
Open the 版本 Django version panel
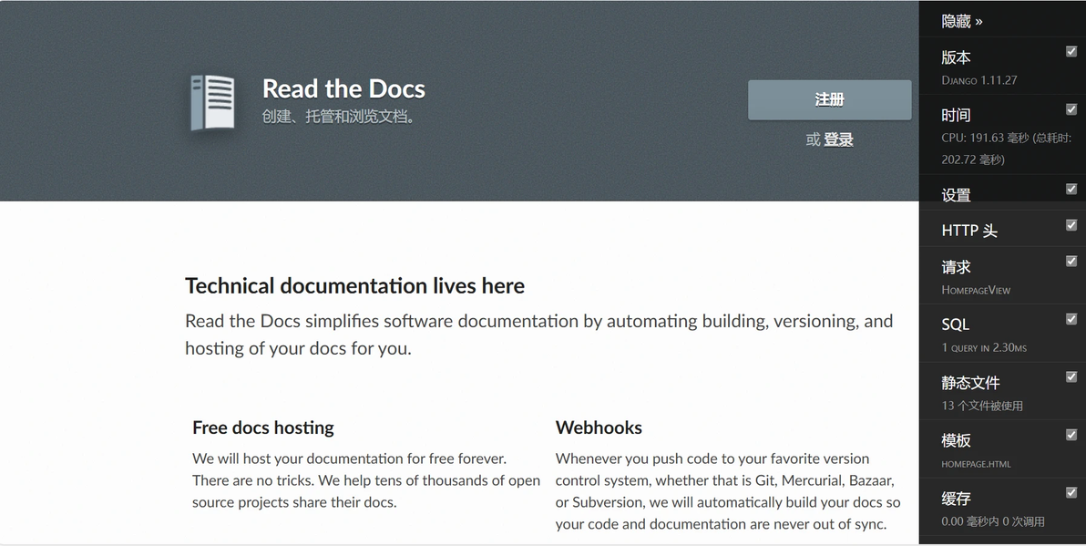[992, 67]
